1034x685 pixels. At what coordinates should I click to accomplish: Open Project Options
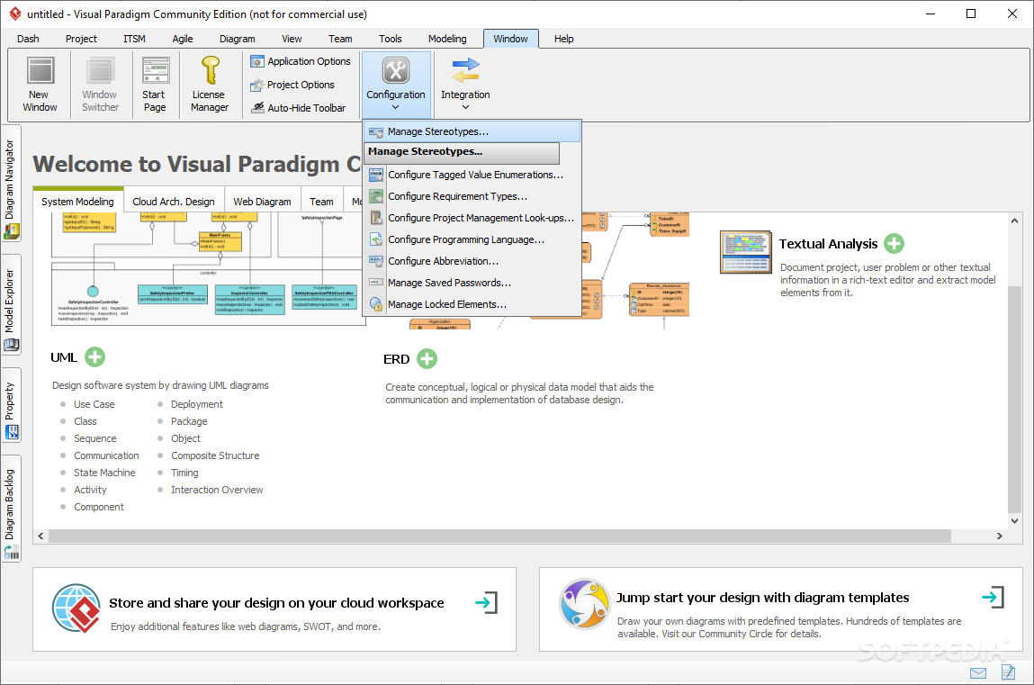click(292, 85)
